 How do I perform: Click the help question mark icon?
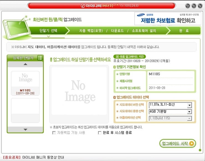pos(188,6)
